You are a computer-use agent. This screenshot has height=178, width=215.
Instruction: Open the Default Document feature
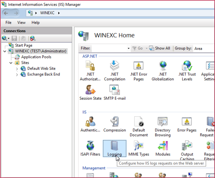tap(139, 127)
